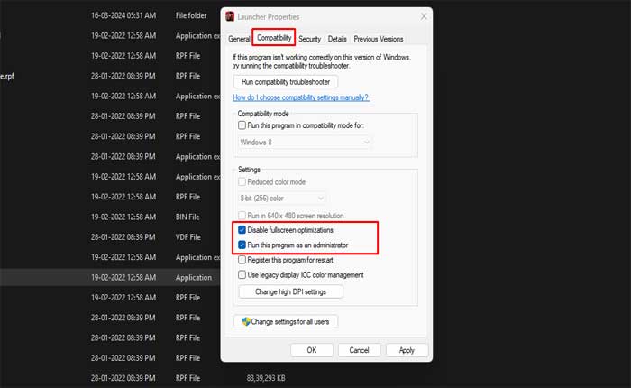Image resolution: width=631 pixels, height=388 pixels.
Task: Click the Launcher icon in the title bar
Action: click(x=231, y=17)
